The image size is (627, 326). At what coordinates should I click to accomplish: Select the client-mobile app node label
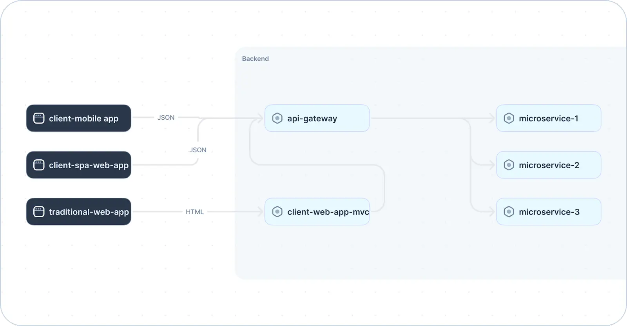point(83,118)
